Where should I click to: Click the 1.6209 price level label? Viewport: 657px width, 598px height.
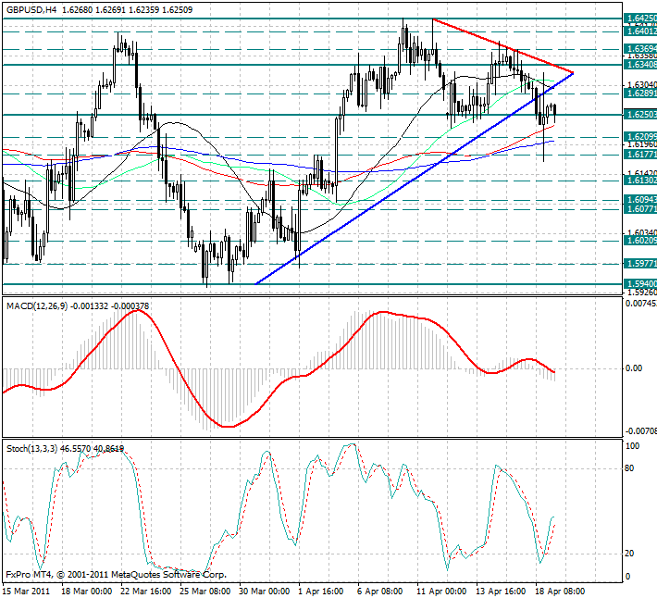click(x=640, y=137)
